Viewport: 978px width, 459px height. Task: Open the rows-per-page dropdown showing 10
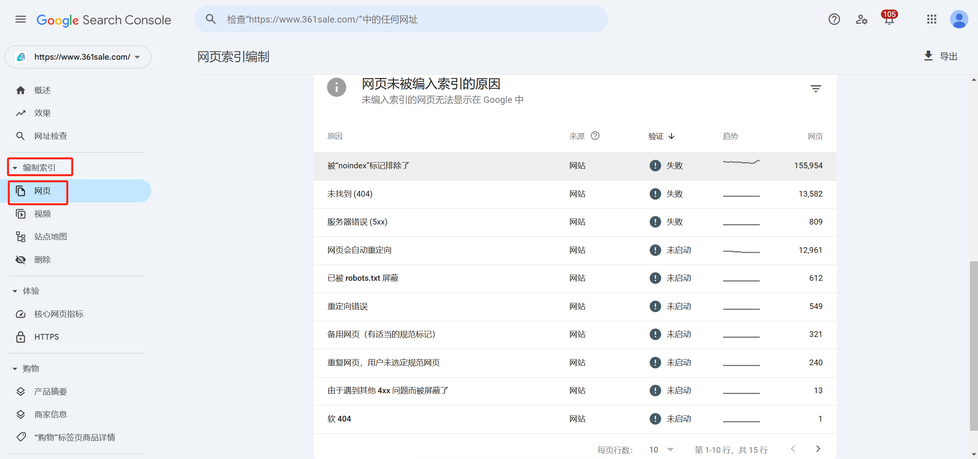click(x=661, y=449)
